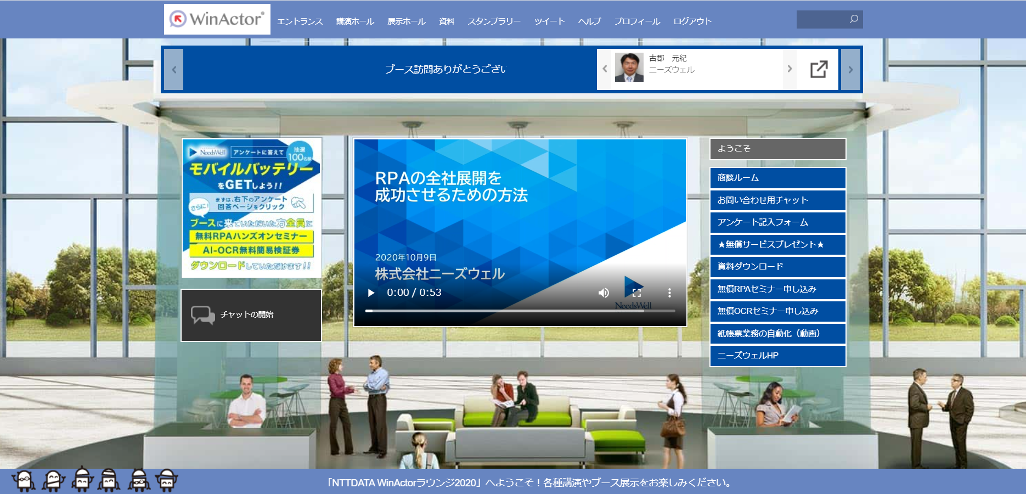Open ニーズウェルHP link

[x=778, y=356]
